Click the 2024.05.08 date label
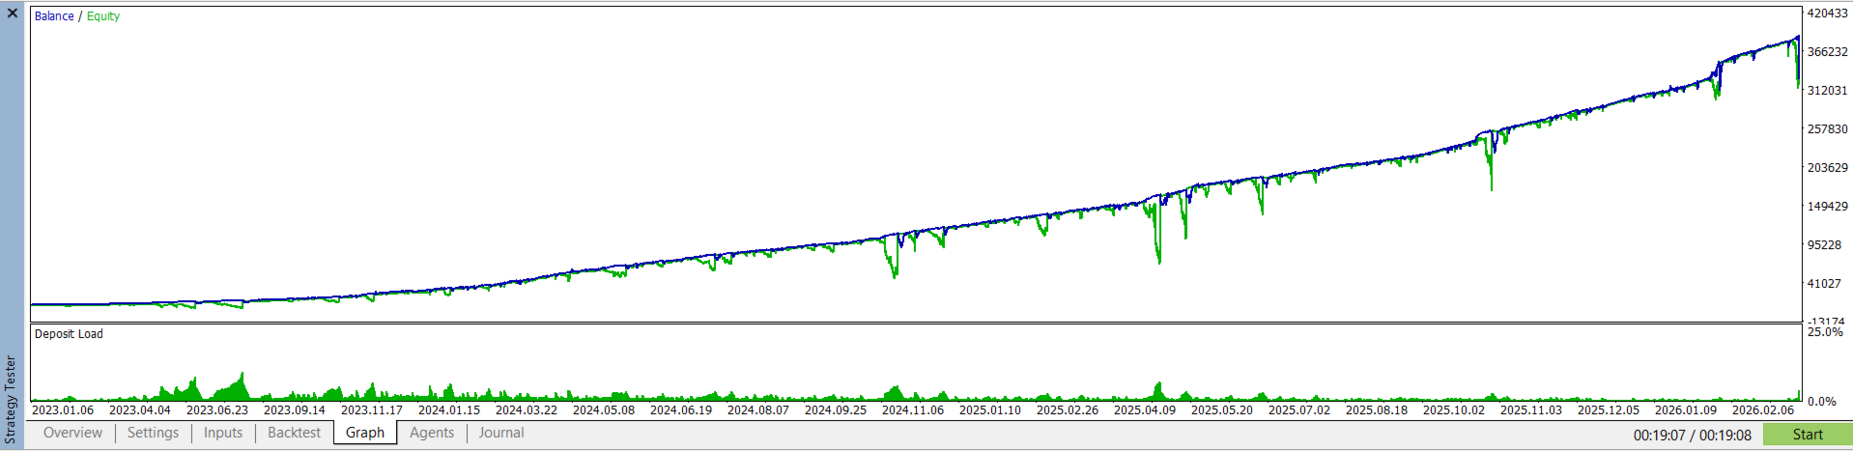Viewport: 1853px width, 451px height. tap(604, 410)
